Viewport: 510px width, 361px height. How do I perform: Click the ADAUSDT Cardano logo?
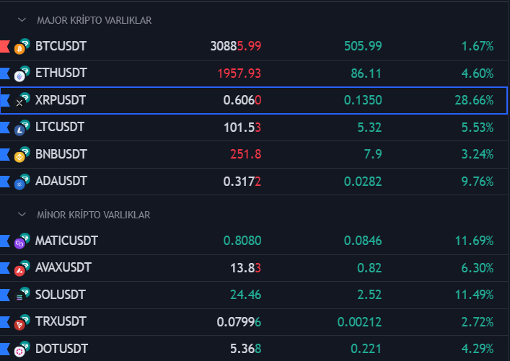pyautogui.click(x=20, y=184)
